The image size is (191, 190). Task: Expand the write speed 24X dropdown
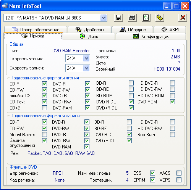pyautogui.click(x=86, y=68)
